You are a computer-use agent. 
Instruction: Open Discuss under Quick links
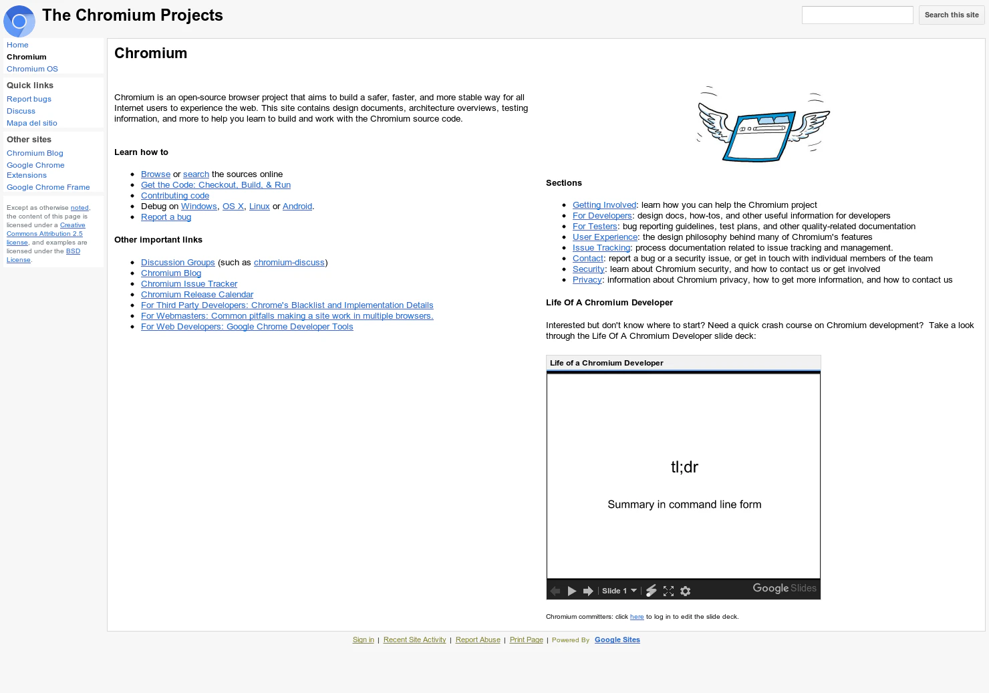click(21, 111)
